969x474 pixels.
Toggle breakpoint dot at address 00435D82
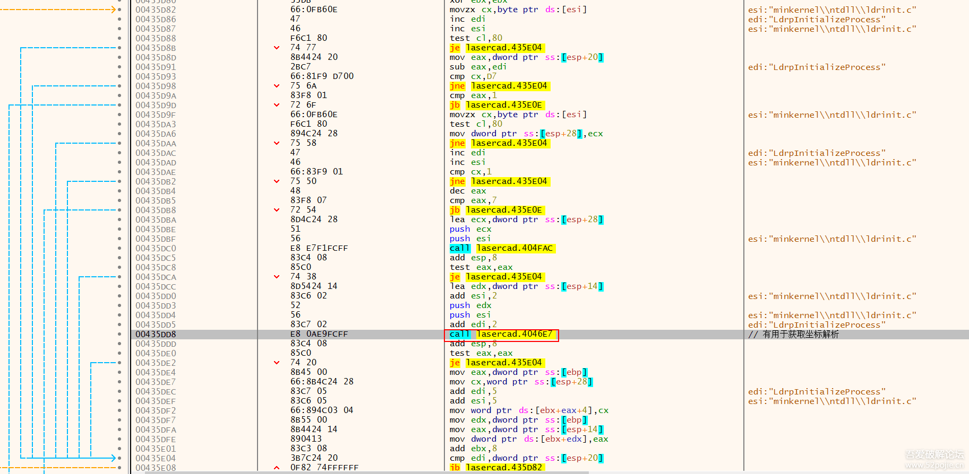click(x=119, y=10)
